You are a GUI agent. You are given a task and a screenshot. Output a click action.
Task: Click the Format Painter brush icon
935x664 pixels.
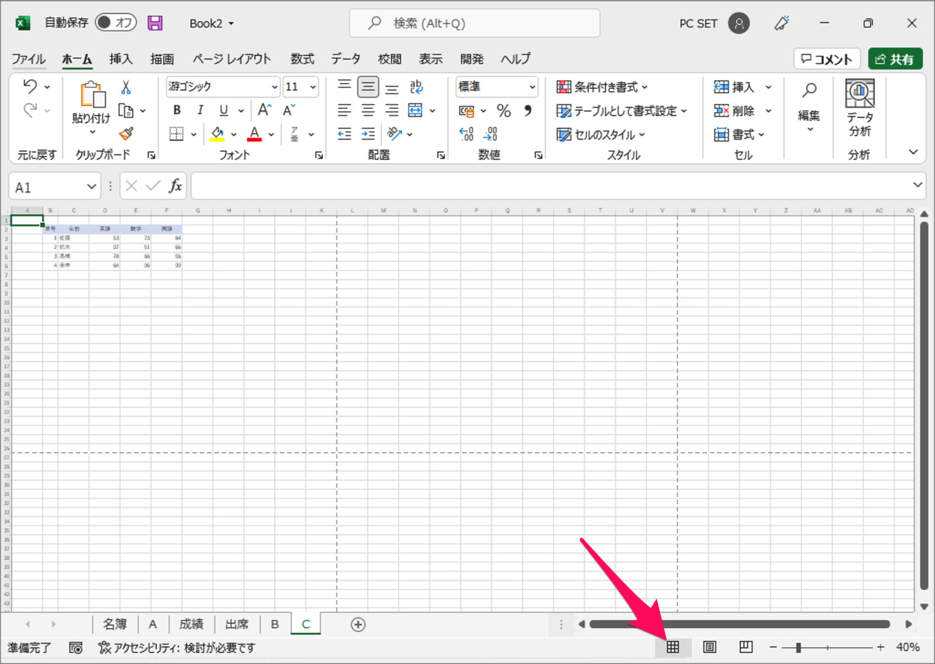tap(126, 133)
